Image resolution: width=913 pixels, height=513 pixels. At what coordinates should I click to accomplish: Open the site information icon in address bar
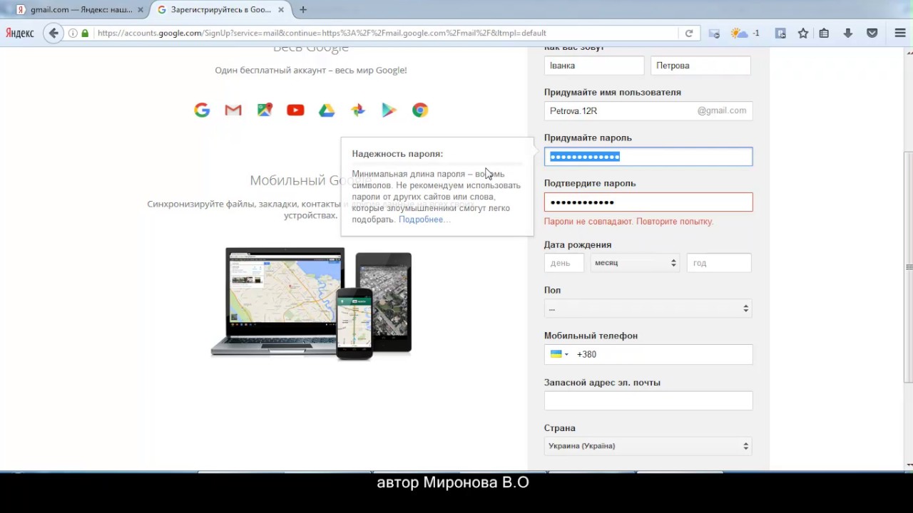coord(73,33)
